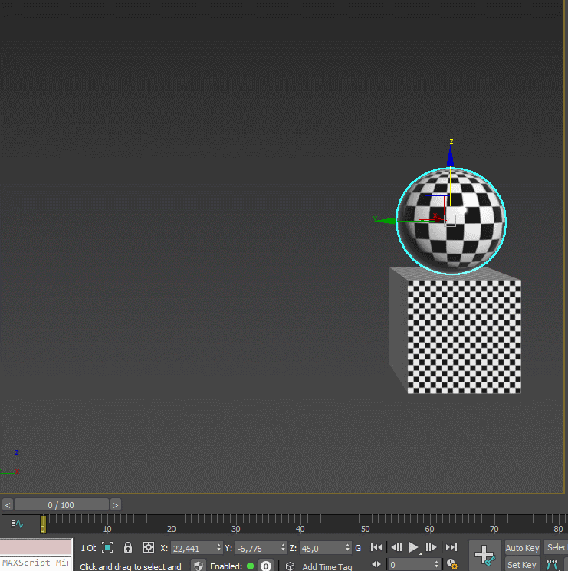Viewport: 568px width, 571px height.
Task: Step to the previous frame
Action: (x=396, y=547)
